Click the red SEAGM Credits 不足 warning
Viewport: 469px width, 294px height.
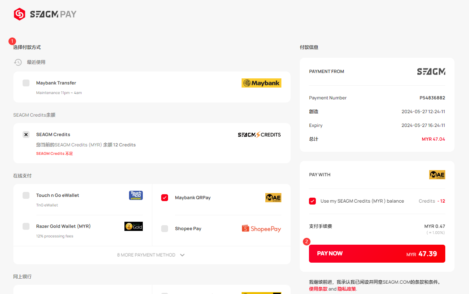click(x=55, y=154)
